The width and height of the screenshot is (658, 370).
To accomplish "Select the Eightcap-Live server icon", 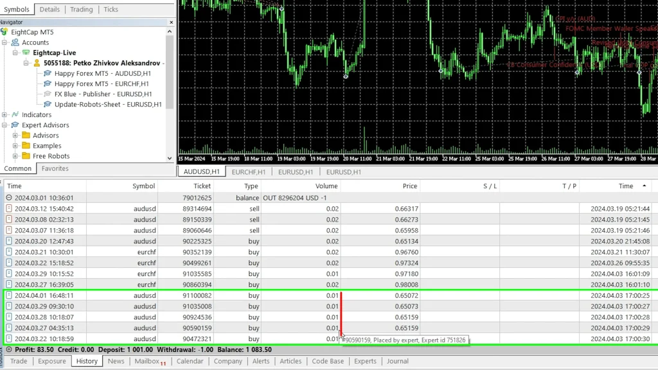I will point(26,53).
